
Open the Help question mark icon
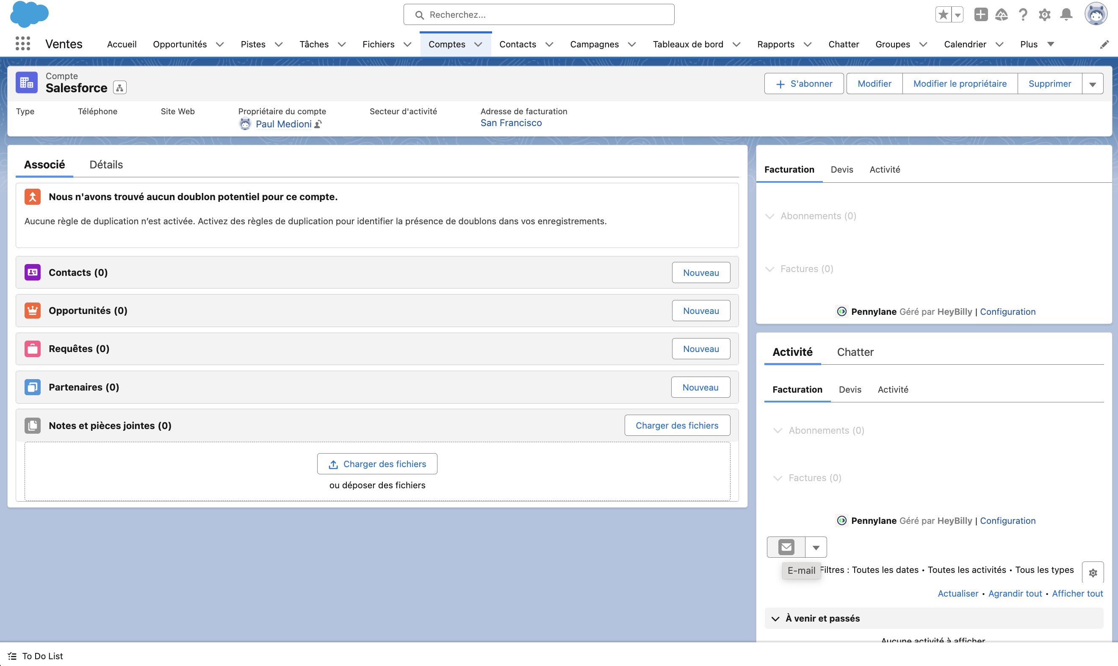coord(1023,15)
